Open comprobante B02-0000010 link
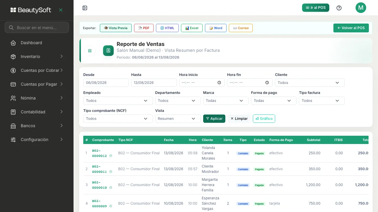The image size is (378, 212). click(100, 185)
